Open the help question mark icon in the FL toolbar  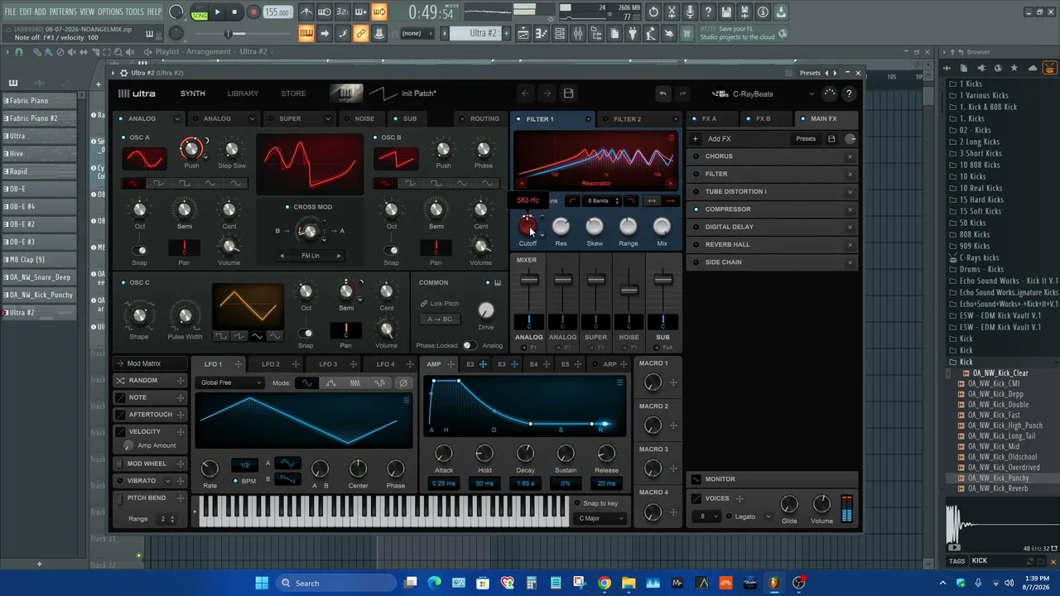[x=708, y=12]
